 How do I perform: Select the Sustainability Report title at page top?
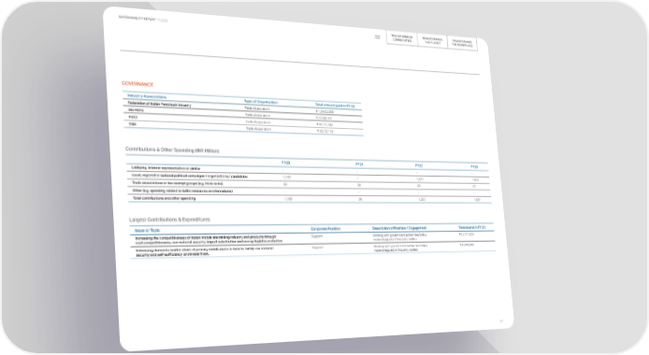143,19
